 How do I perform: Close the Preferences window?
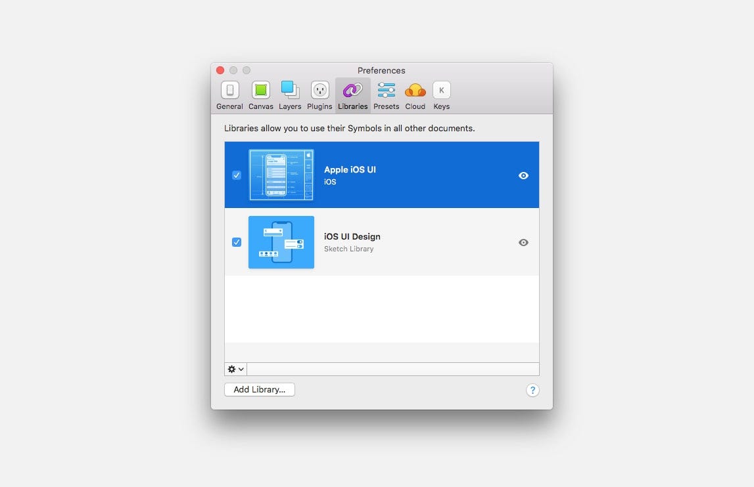coord(220,70)
